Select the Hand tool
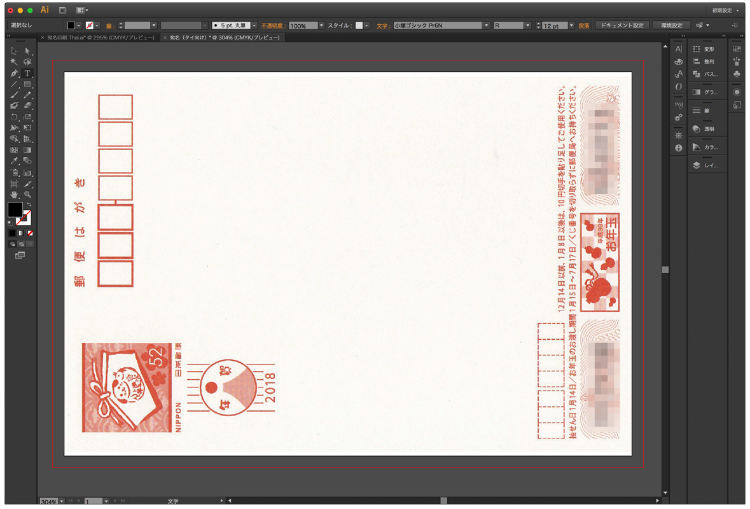750x509 pixels. pyautogui.click(x=14, y=194)
